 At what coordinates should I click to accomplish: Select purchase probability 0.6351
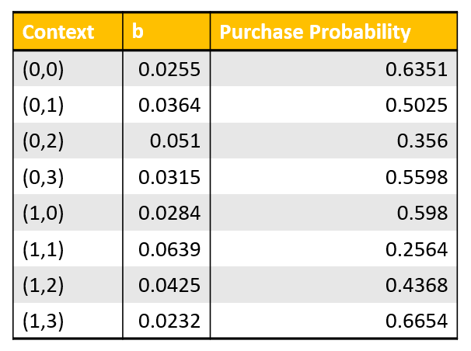(417, 70)
